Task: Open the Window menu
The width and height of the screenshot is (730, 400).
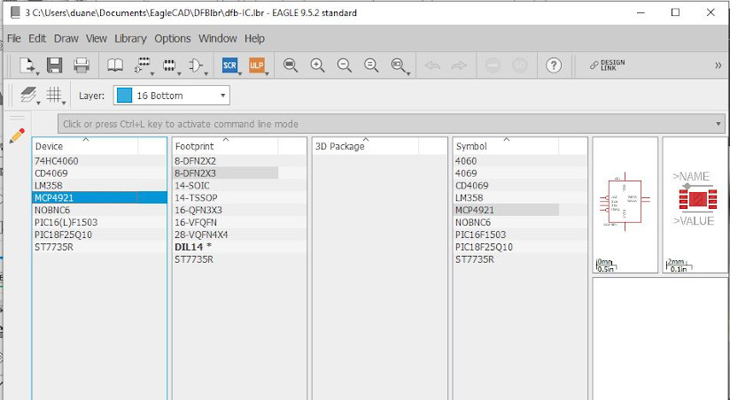Action: [217, 39]
